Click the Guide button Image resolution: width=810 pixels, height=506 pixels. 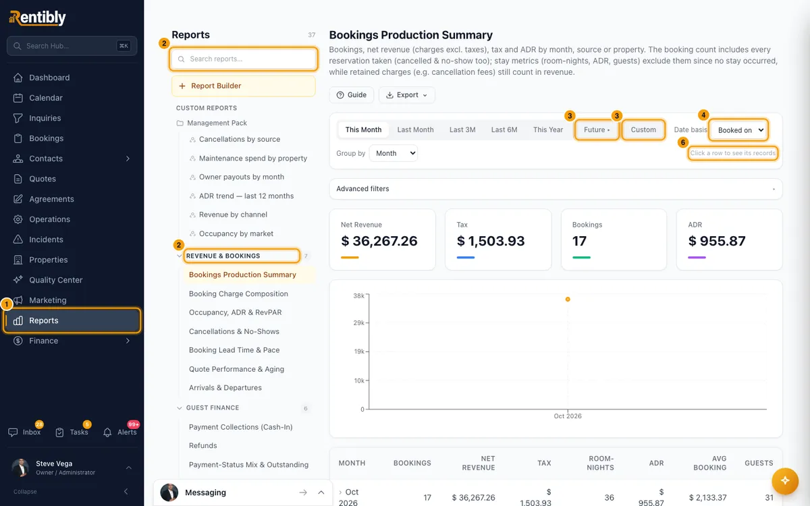tap(351, 95)
